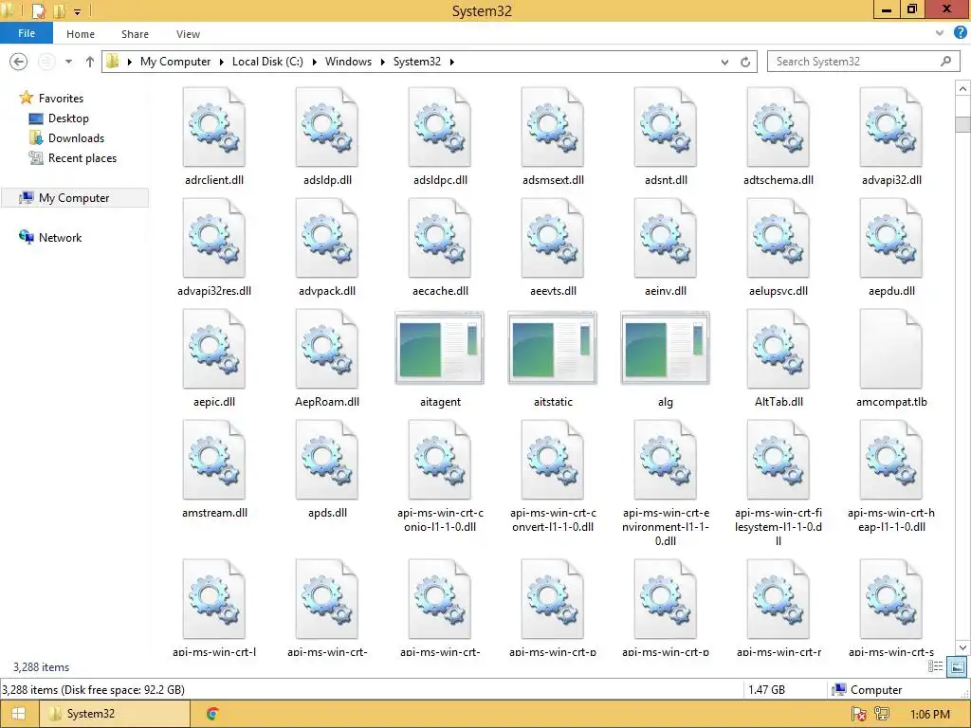Select the aecache.dll file
Image resolution: width=971 pixels, height=728 pixels.
coord(440,238)
